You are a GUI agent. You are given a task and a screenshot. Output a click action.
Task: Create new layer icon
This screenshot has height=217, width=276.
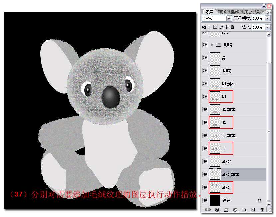[x=253, y=210]
